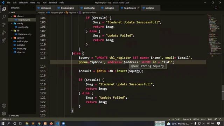The image size is (224, 126).
Task: Open Task View on taskbar
Action: click(x=21, y=124)
